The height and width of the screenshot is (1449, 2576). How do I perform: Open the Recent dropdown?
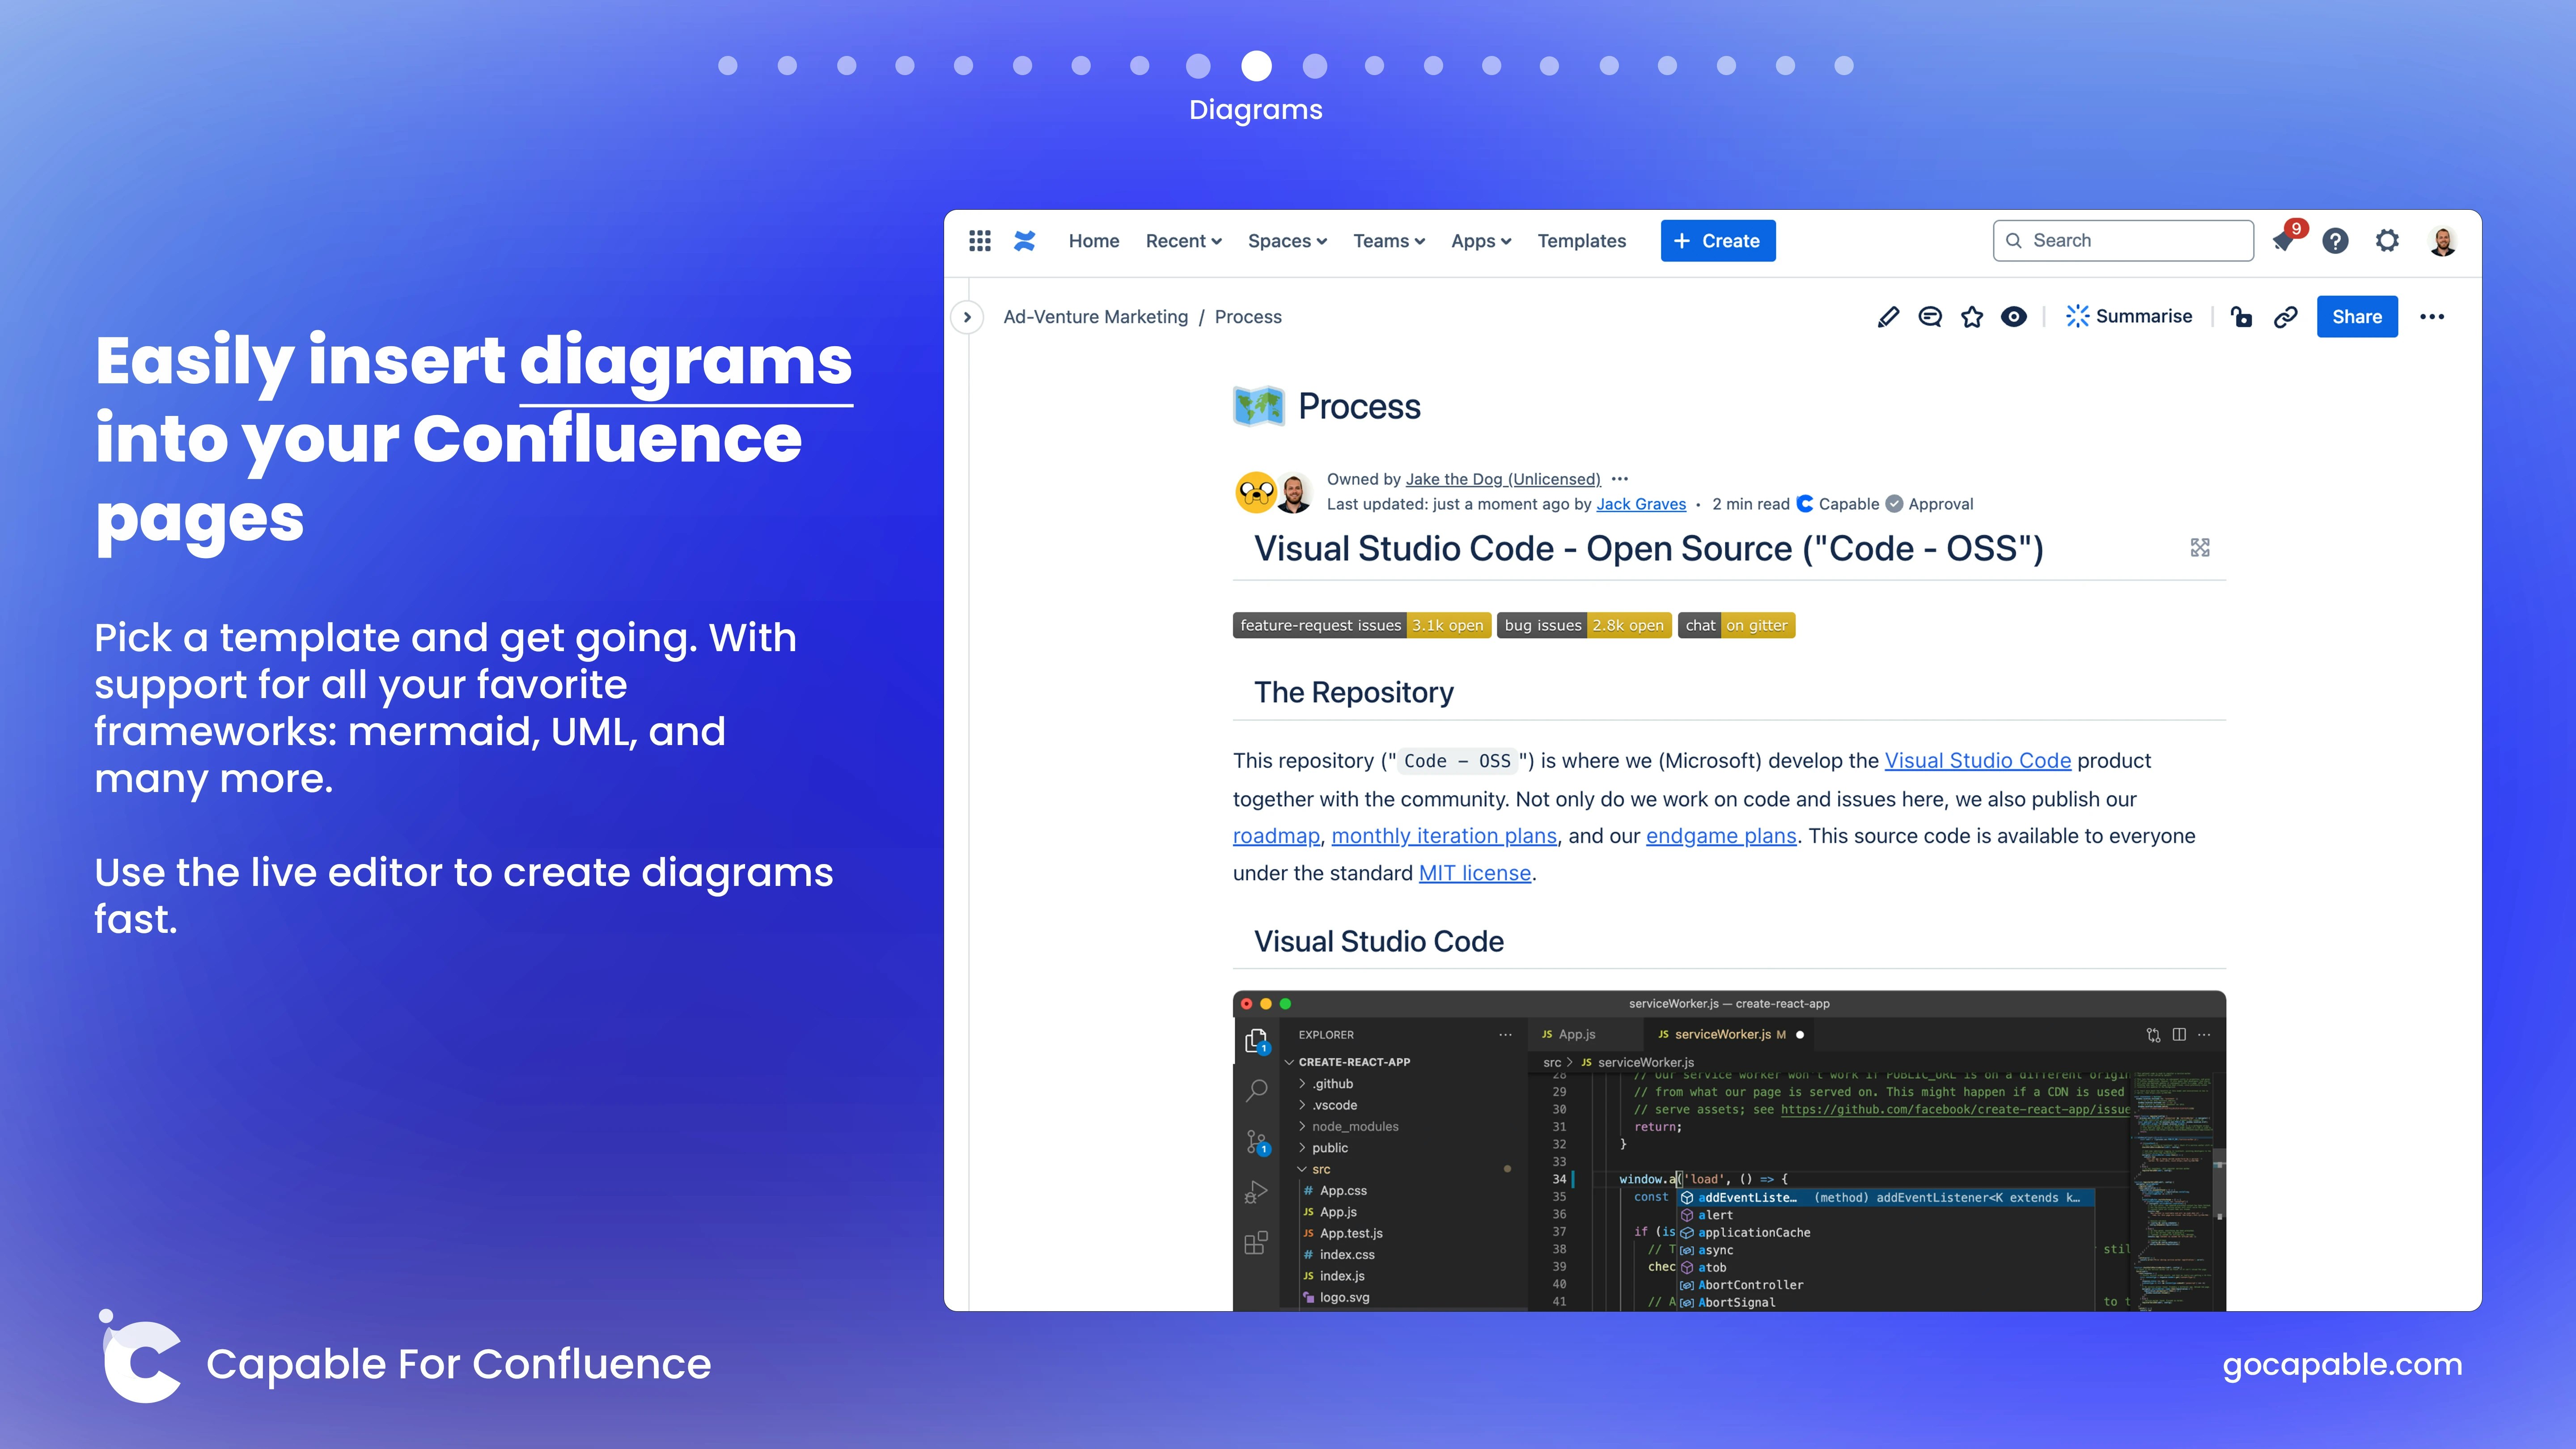click(x=1184, y=241)
